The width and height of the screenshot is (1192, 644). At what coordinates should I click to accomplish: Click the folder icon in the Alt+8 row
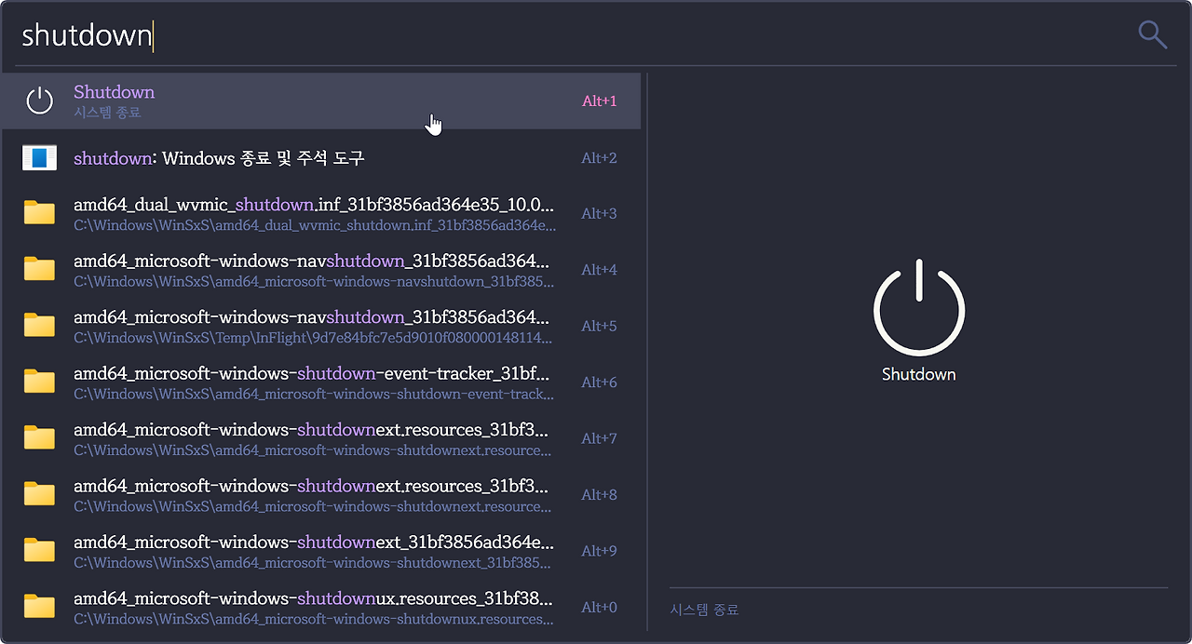click(39, 494)
